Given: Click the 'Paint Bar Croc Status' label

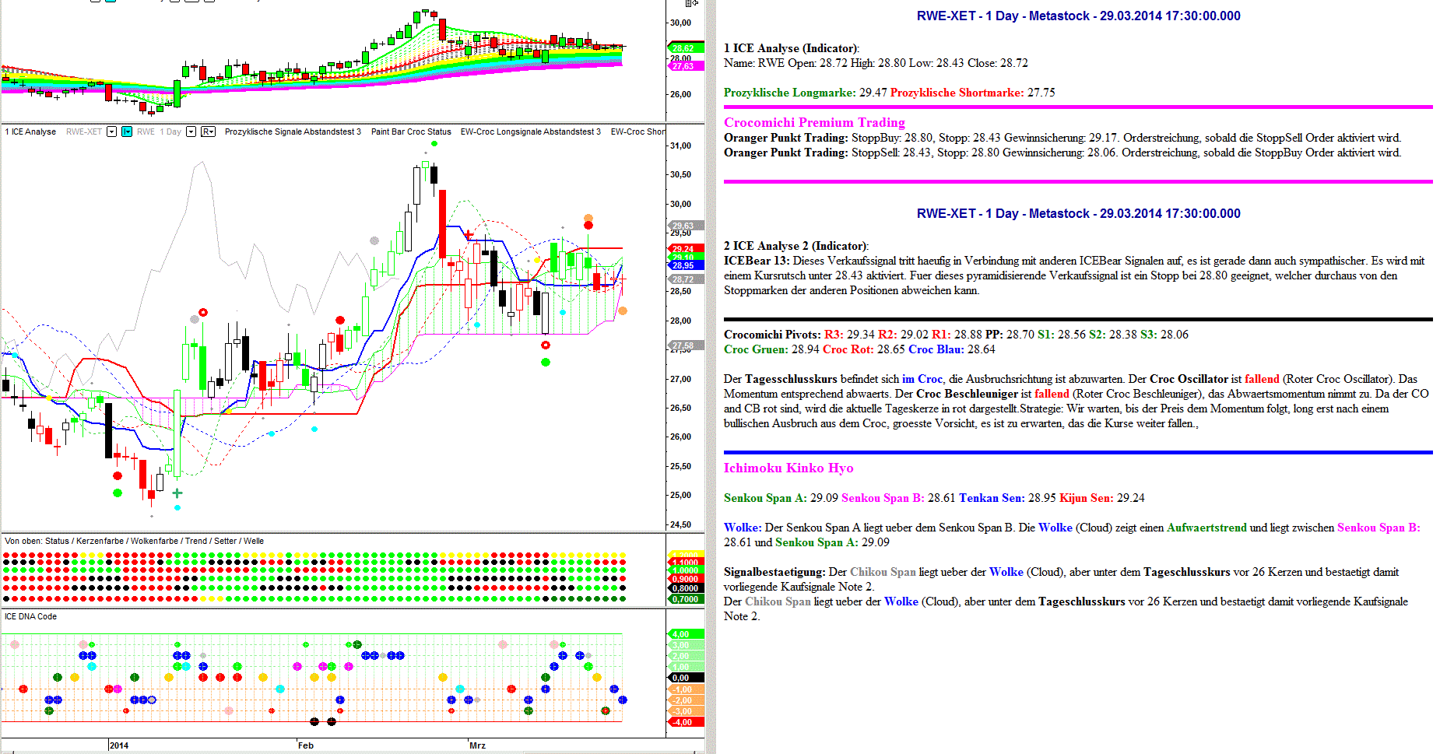Looking at the screenshot, I should (411, 132).
